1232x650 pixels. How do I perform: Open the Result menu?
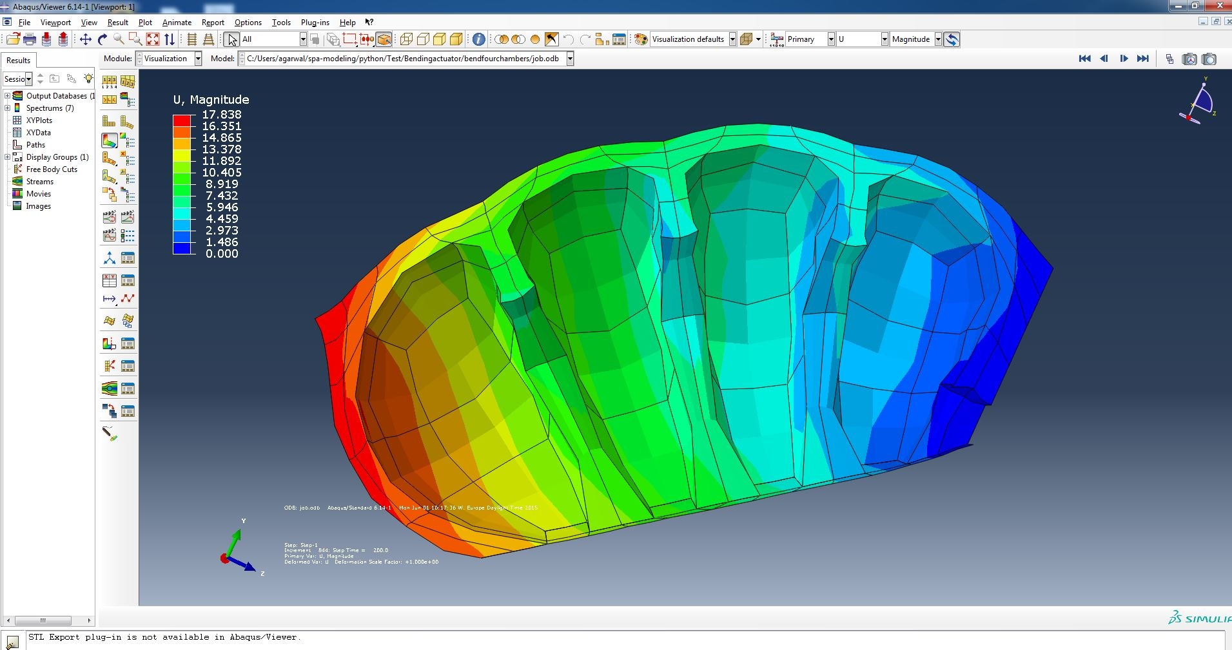tap(118, 23)
